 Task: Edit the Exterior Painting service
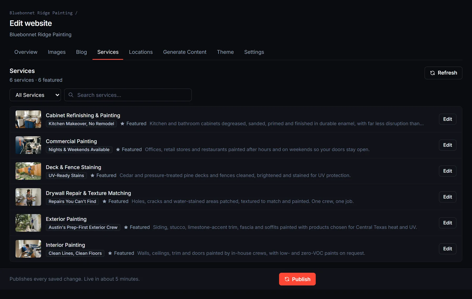(x=448, y=223)
